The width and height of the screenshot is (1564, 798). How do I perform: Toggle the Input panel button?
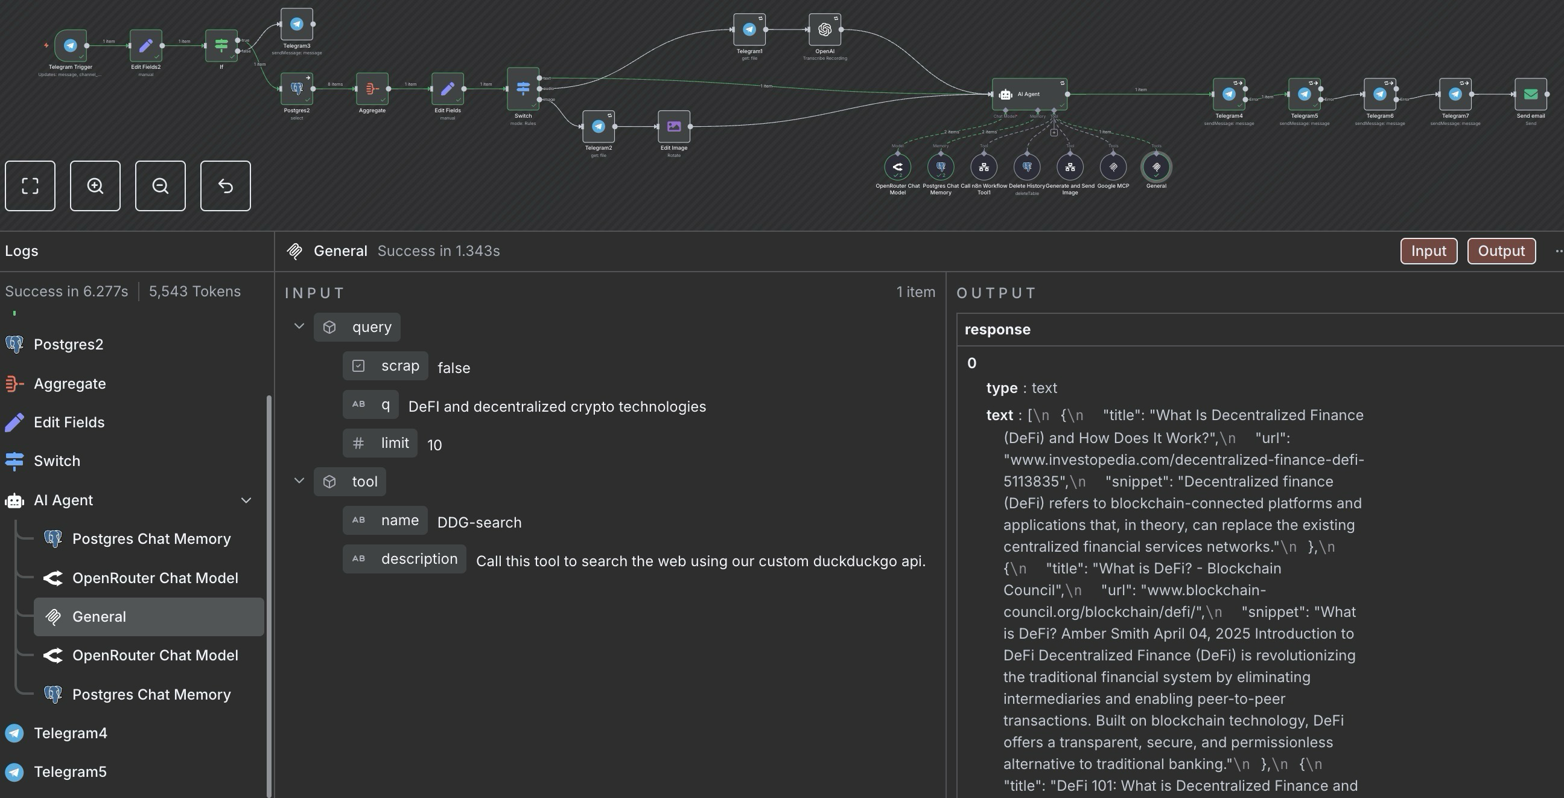[x=1428, y=251]
